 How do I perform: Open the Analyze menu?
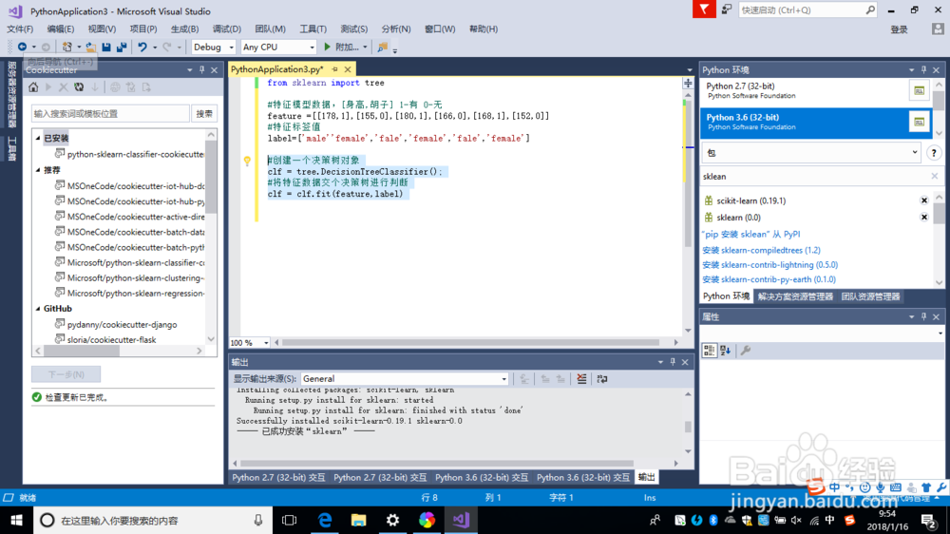395,29
